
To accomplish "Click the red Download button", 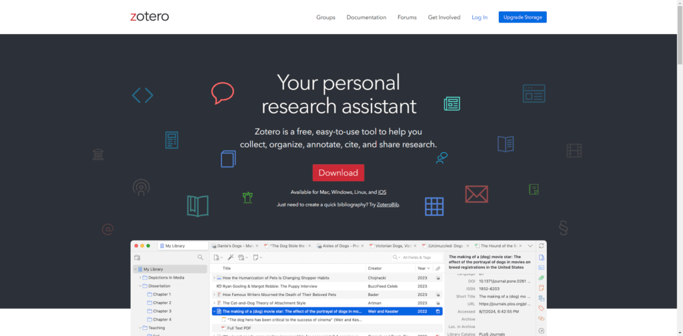I will (x=338, y=173).
